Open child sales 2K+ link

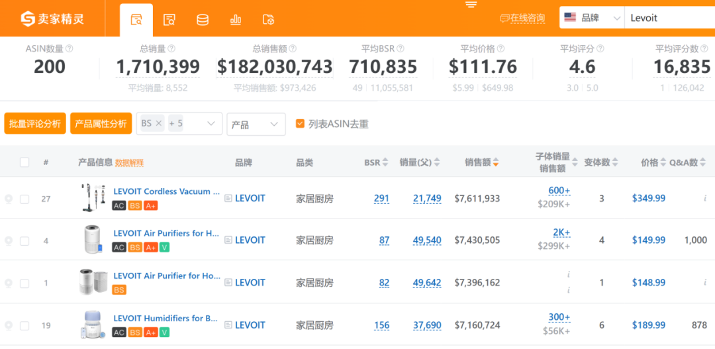pyautogui.click(x=562, y=232)
